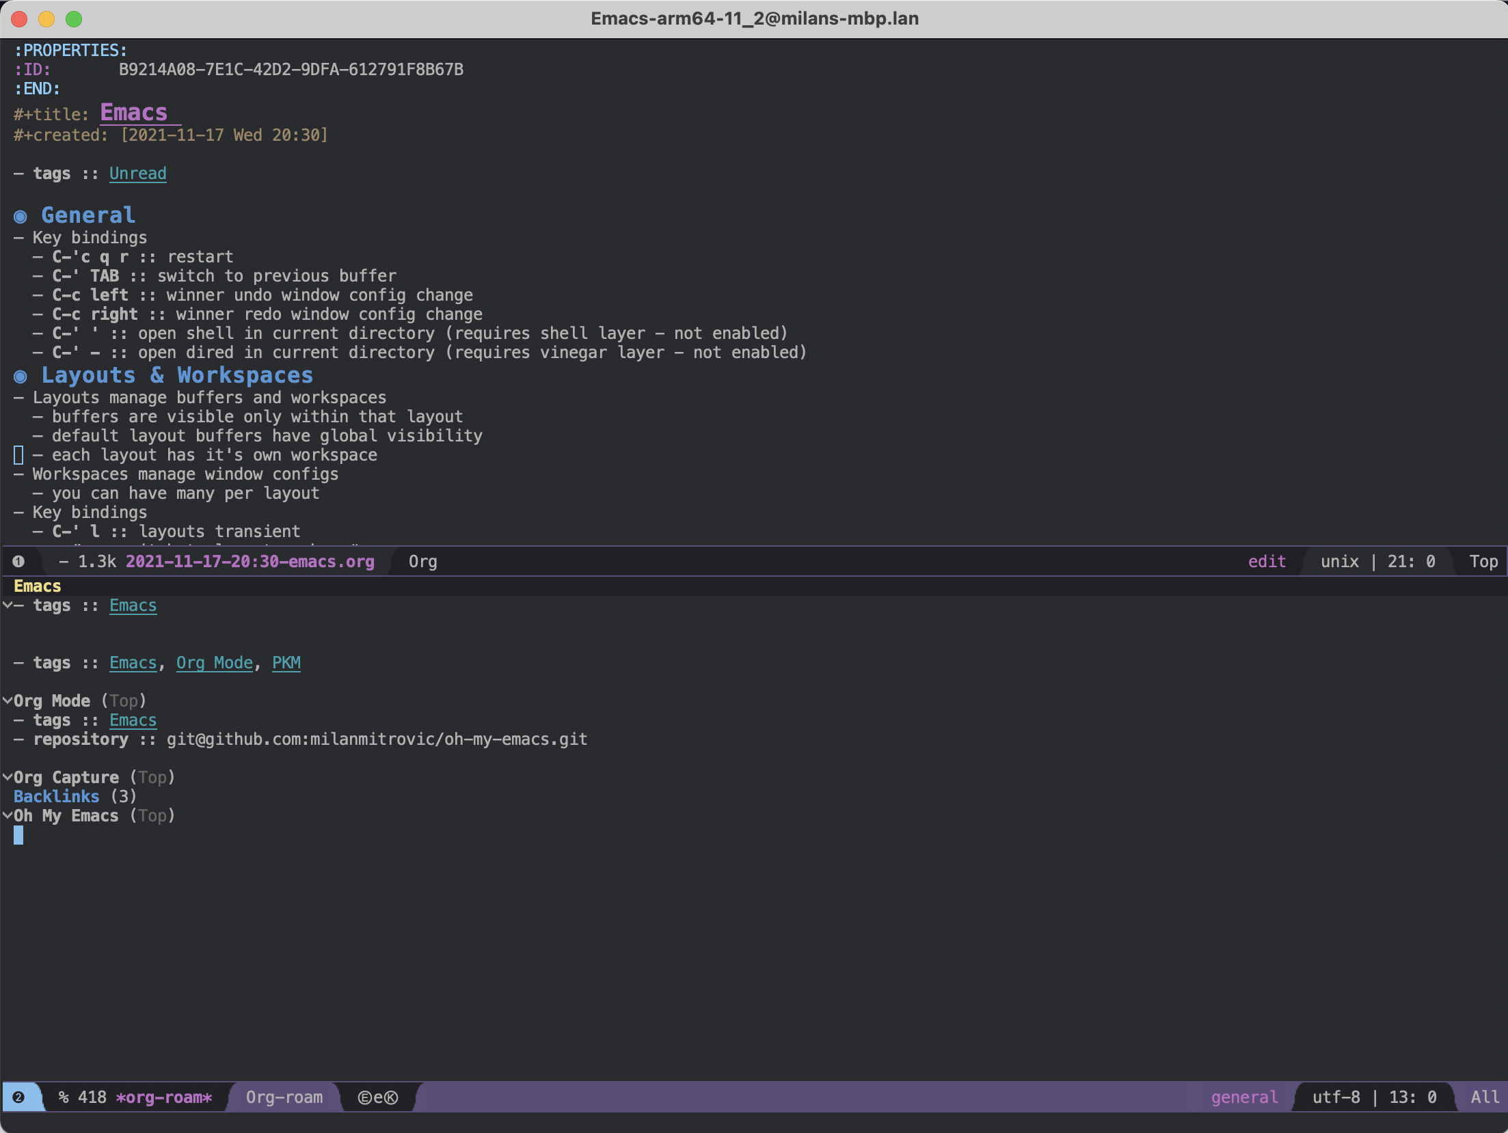Click the Org-roam major mode label
Image resolution: width=1508 pixels, height=1133 pixels.
tap(284, 1097)
